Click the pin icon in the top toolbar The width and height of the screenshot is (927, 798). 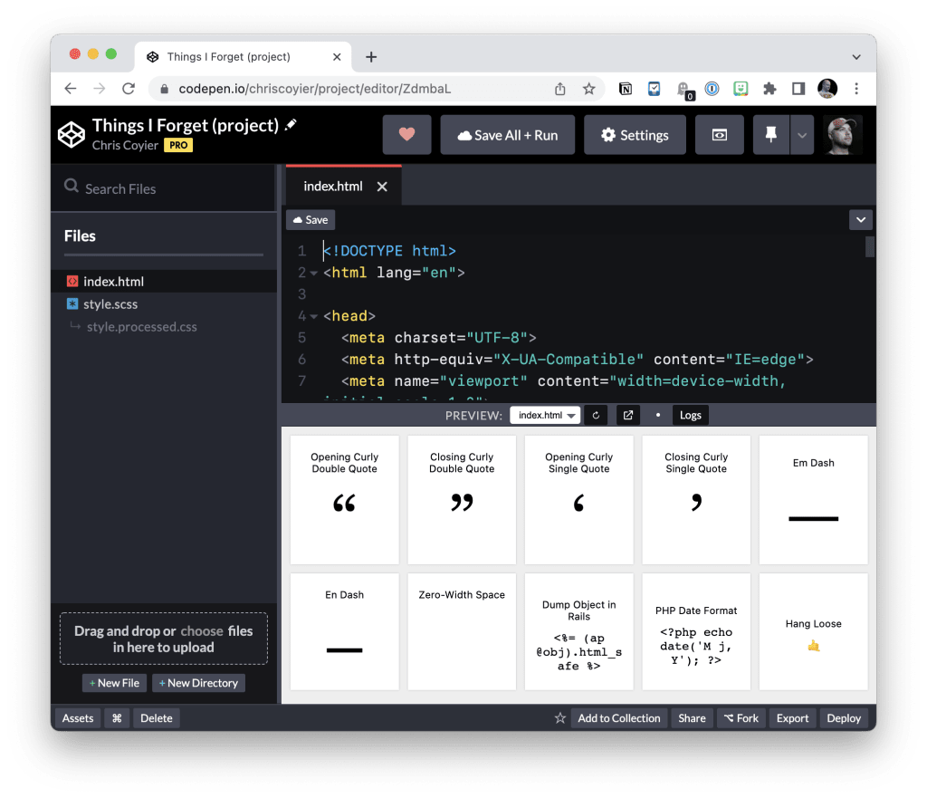click(770, 134)
